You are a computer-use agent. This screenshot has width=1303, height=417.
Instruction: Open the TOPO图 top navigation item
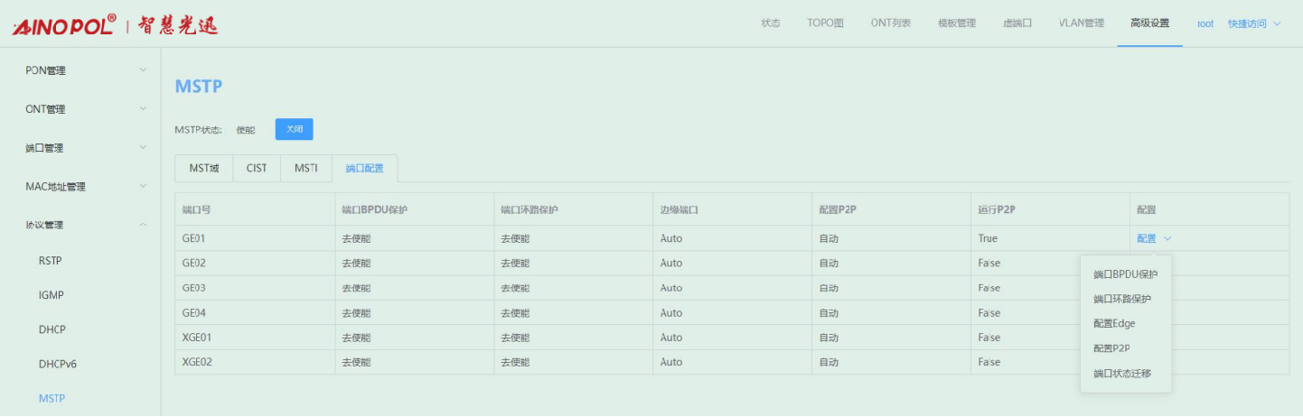pos(825,23)
